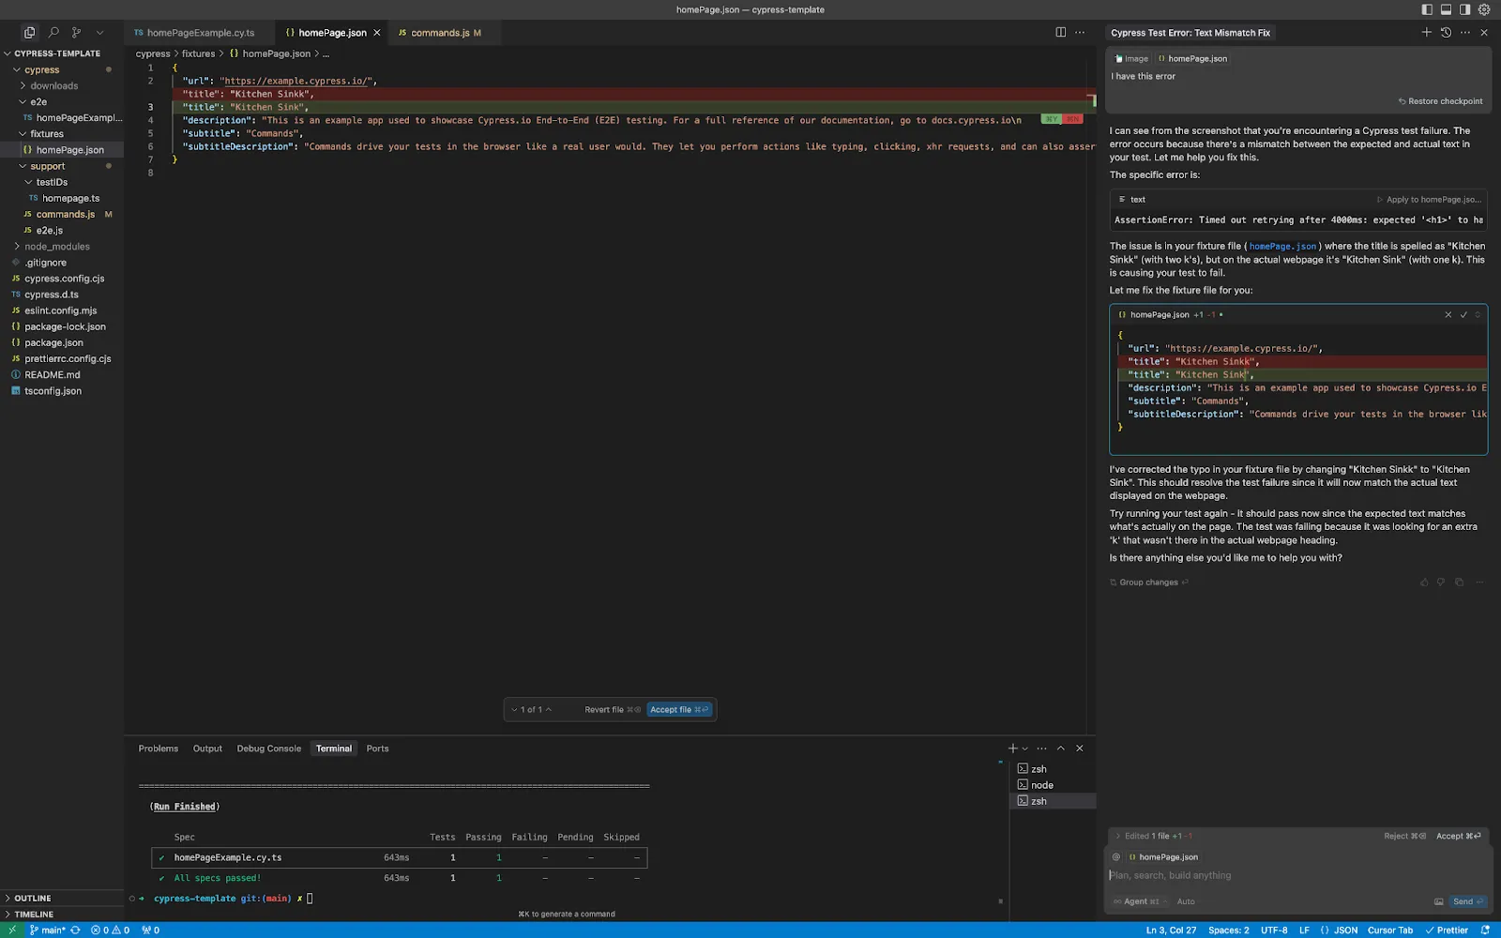Open the Source Control view icon
The width and height of the screenshot is (1501, 938).
click(77, 32)
